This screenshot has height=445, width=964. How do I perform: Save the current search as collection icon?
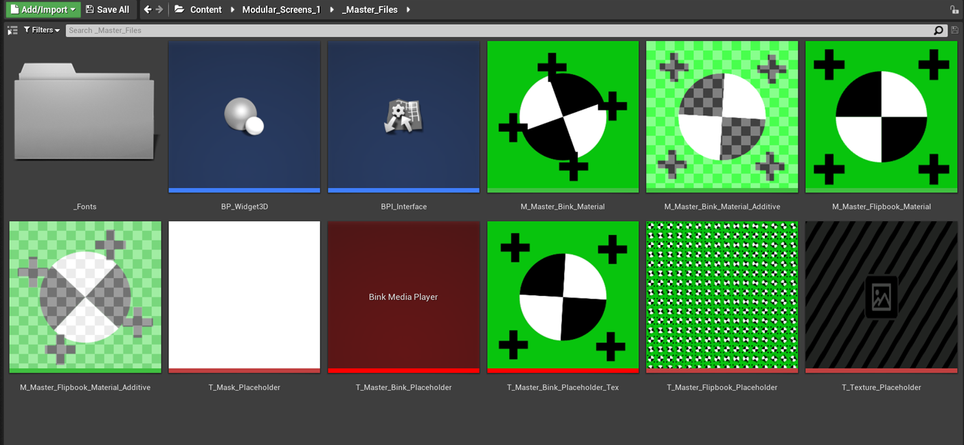[x=954, y=30]
